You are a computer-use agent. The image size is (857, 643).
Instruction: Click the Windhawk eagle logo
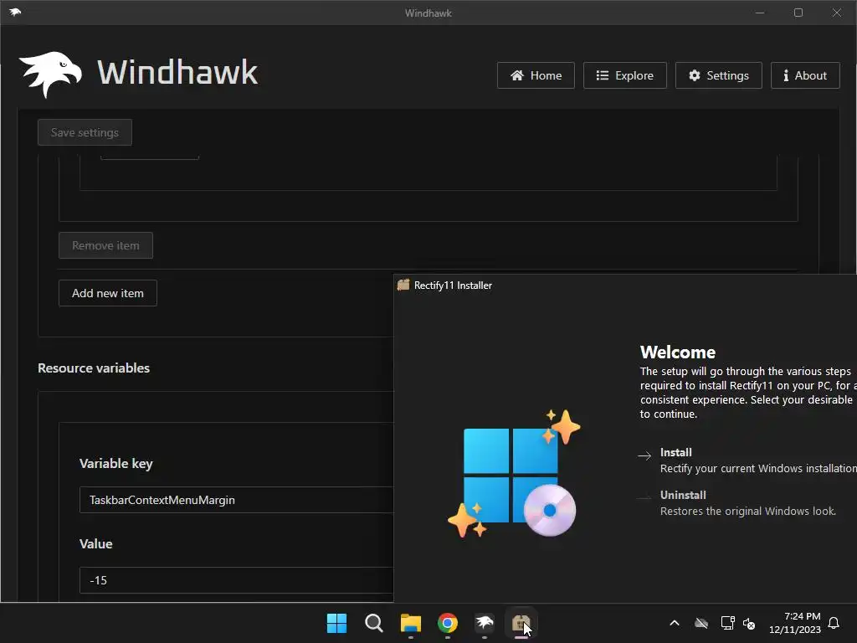pyautogui.click(x=51, y=74)
